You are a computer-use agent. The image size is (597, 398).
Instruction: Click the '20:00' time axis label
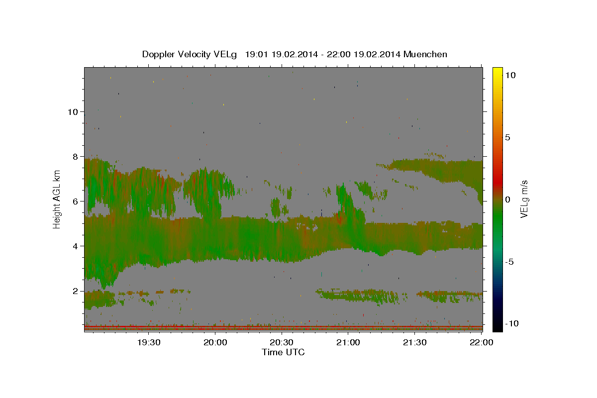(215, 342)
